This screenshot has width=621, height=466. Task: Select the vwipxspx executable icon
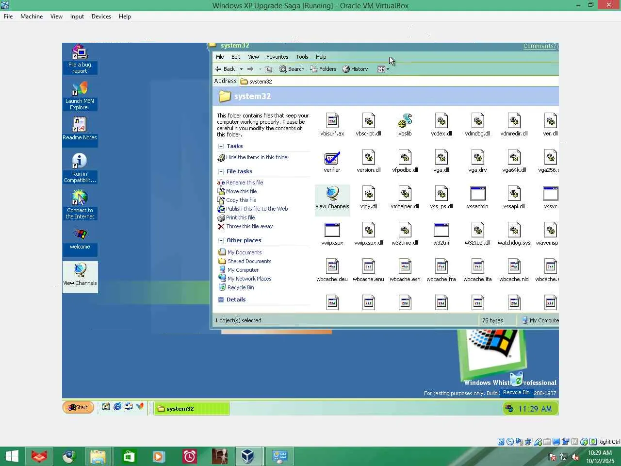click(x=332, y=234)
